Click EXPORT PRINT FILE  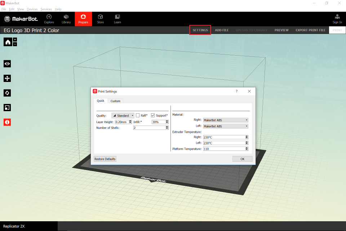[x=310, y=30]
